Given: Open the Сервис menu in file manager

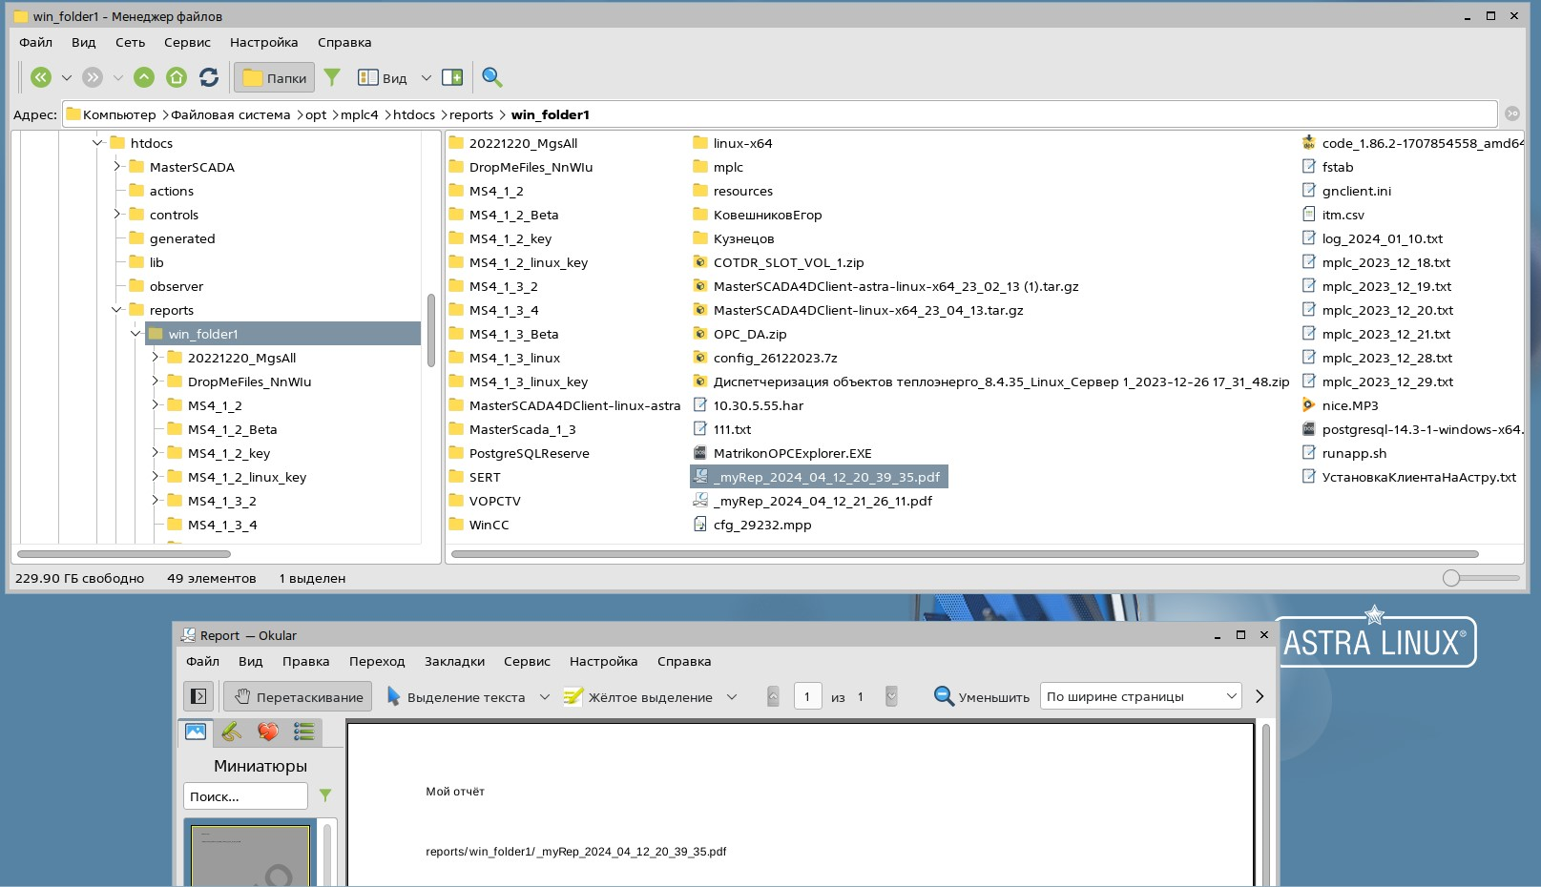Looking at the screenshot, I should click(x=187, y=42).
